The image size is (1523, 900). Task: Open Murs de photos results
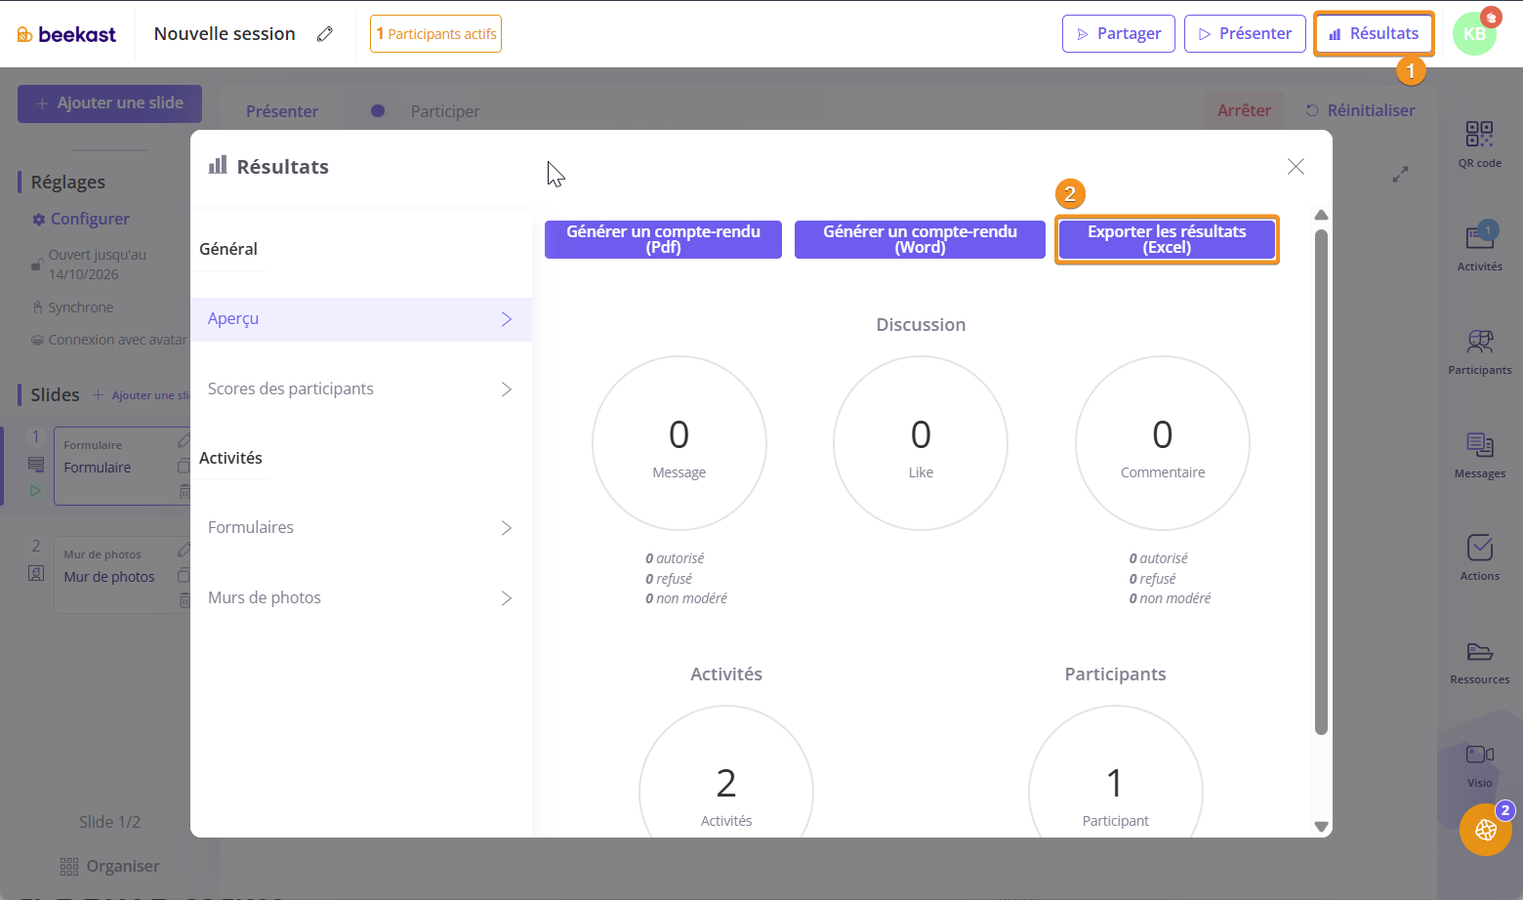coord(360,598)
